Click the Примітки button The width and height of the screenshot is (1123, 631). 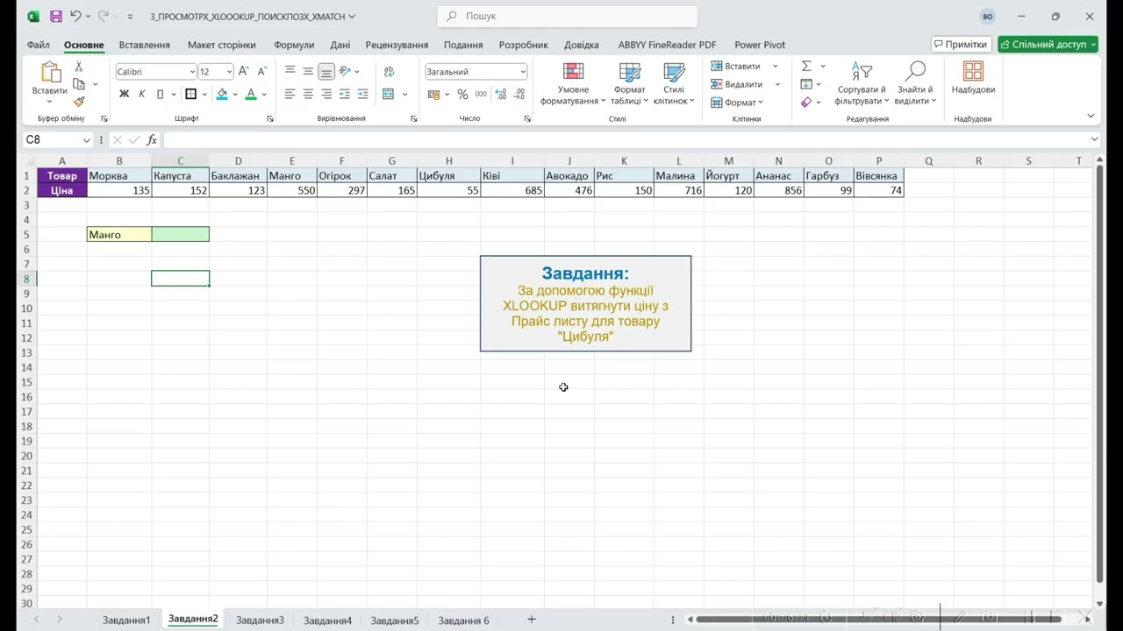pyautogui.click(x=961, y=44)
